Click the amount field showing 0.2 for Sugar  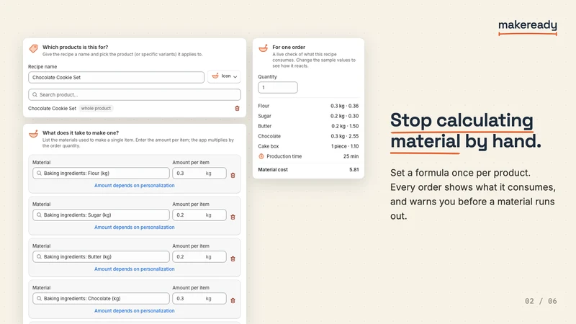(x=199, y=215)
